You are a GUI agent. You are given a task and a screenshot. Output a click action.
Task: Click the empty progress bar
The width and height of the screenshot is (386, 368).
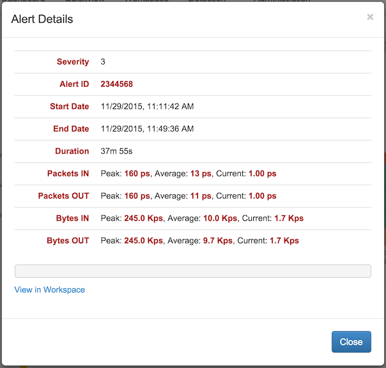click(192, 272)
